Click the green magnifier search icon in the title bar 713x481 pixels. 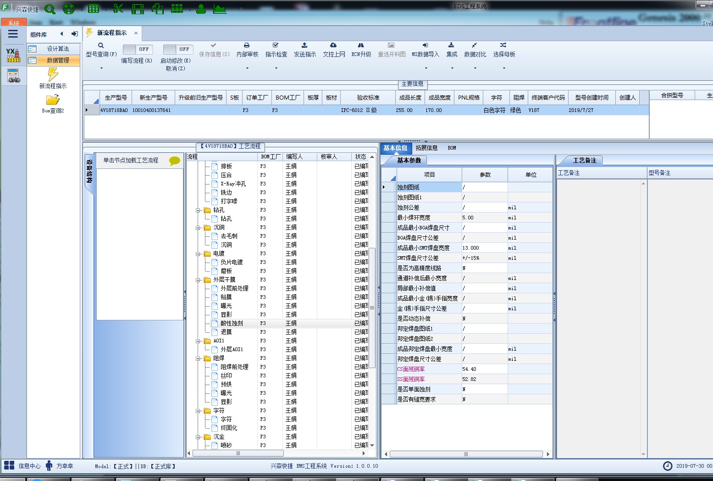click(x=50, y=9)
